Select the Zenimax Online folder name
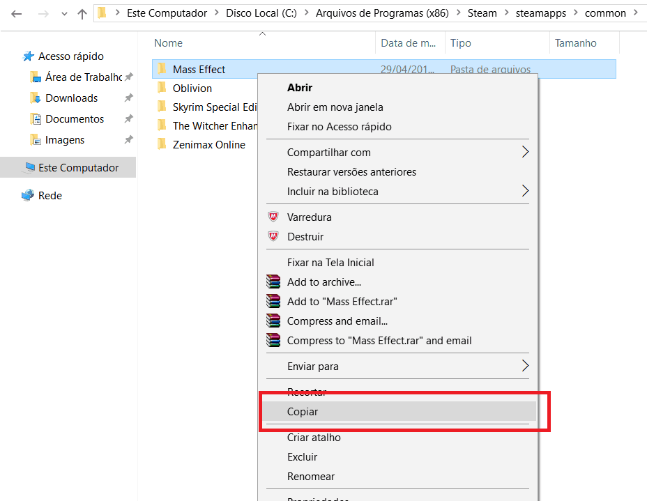 [208, 145]
